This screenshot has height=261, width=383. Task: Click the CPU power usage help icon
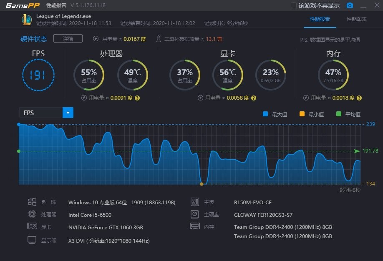click(137, 98)
